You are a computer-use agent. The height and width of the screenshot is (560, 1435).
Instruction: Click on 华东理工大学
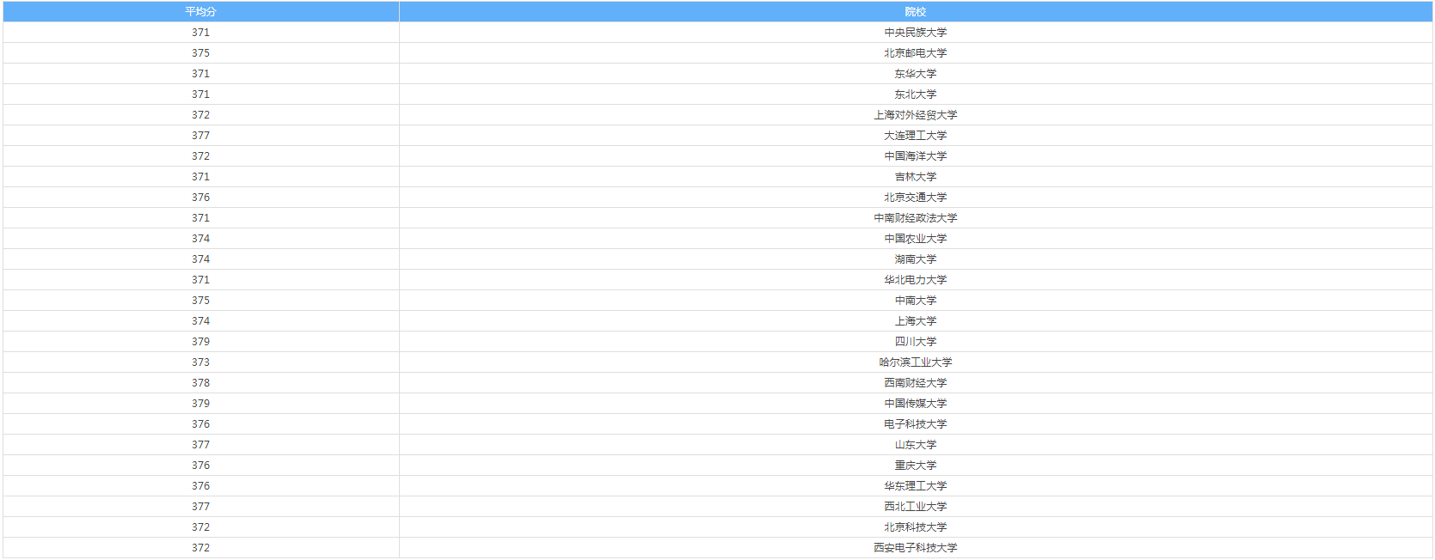tap(916, 486)
